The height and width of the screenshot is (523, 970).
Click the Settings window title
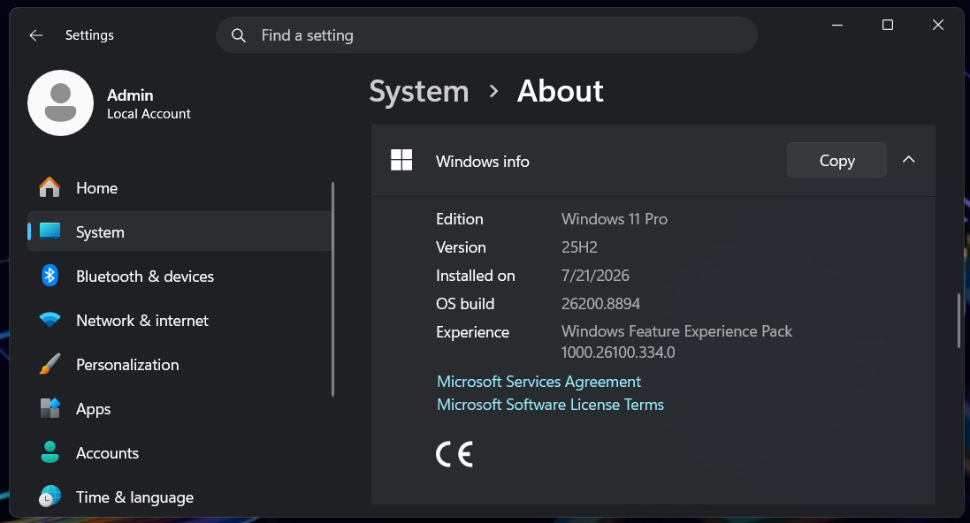point(89,35)
